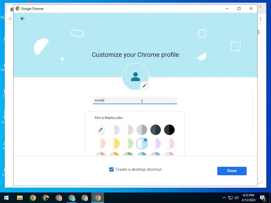Maximize the Google Chrome profile window
The height and width of the screenshot is (203, 271).
(x=239, y=8)
